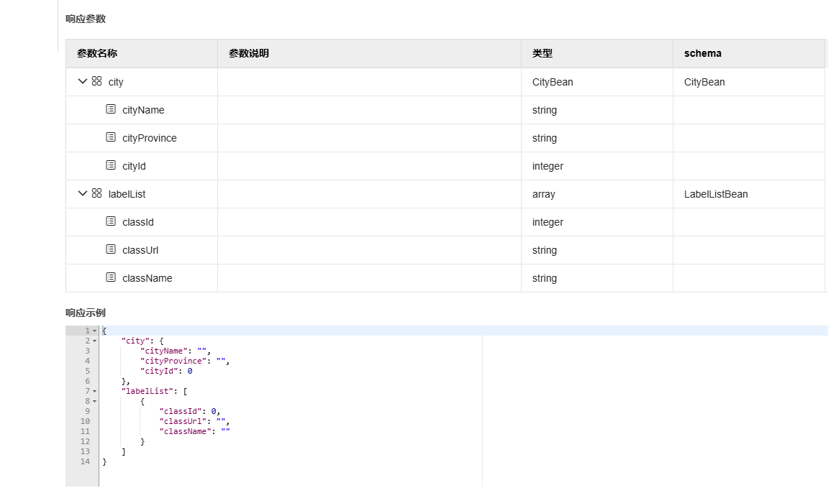Click the 类型 column header
The height and width of the screenshot is (493, 831).
point(542,53)
